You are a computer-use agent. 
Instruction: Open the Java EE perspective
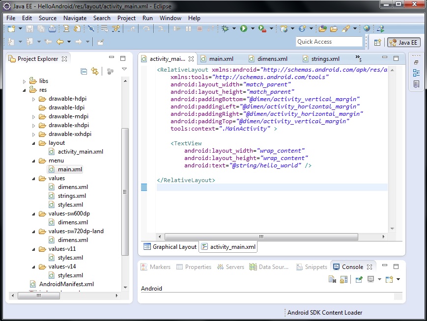(403, 42)
